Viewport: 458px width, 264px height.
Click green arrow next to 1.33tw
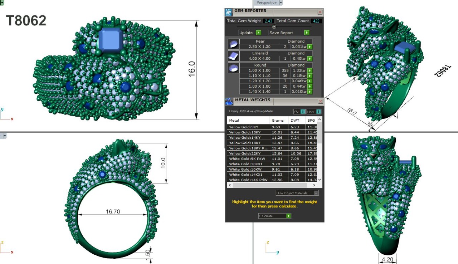310,71
